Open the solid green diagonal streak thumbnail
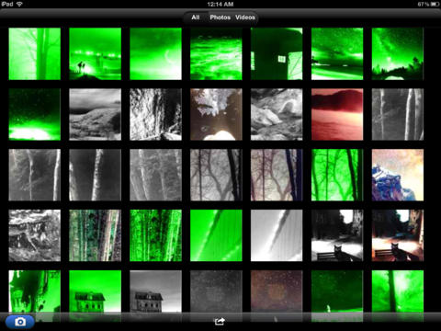The width and height of the screenshot is (441, 331). pyautogui.click(x=216, y=235)
